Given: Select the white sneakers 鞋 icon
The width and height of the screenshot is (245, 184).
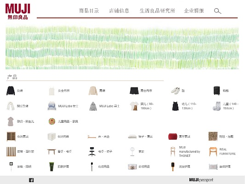Looking at the screenshot, I should 176,91.
